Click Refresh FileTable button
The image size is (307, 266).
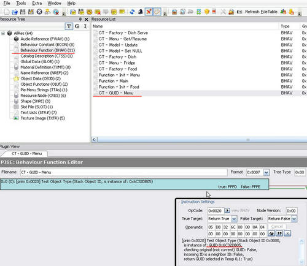pyautogui.click(x=261, y=12)
